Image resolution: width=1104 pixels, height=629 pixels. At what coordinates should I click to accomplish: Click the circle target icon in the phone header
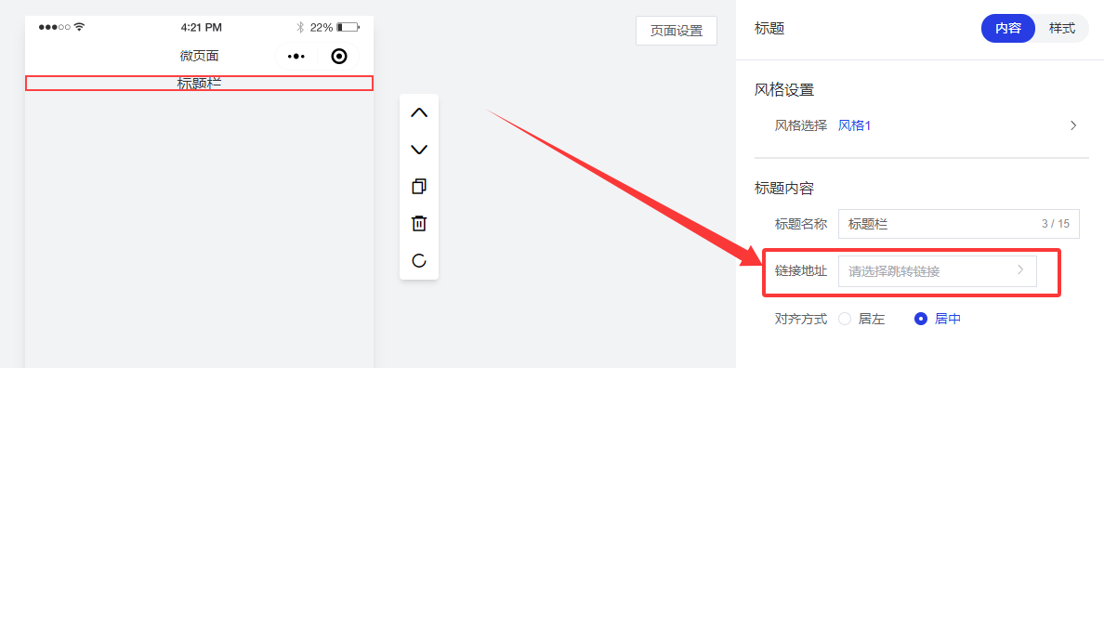pyautogui.click(x=339, y=56)
